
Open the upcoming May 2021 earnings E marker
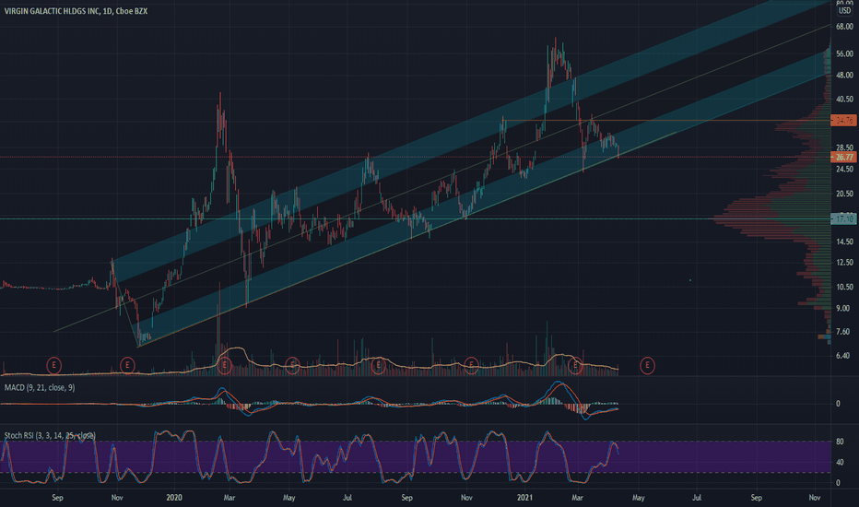click(648, 364)
